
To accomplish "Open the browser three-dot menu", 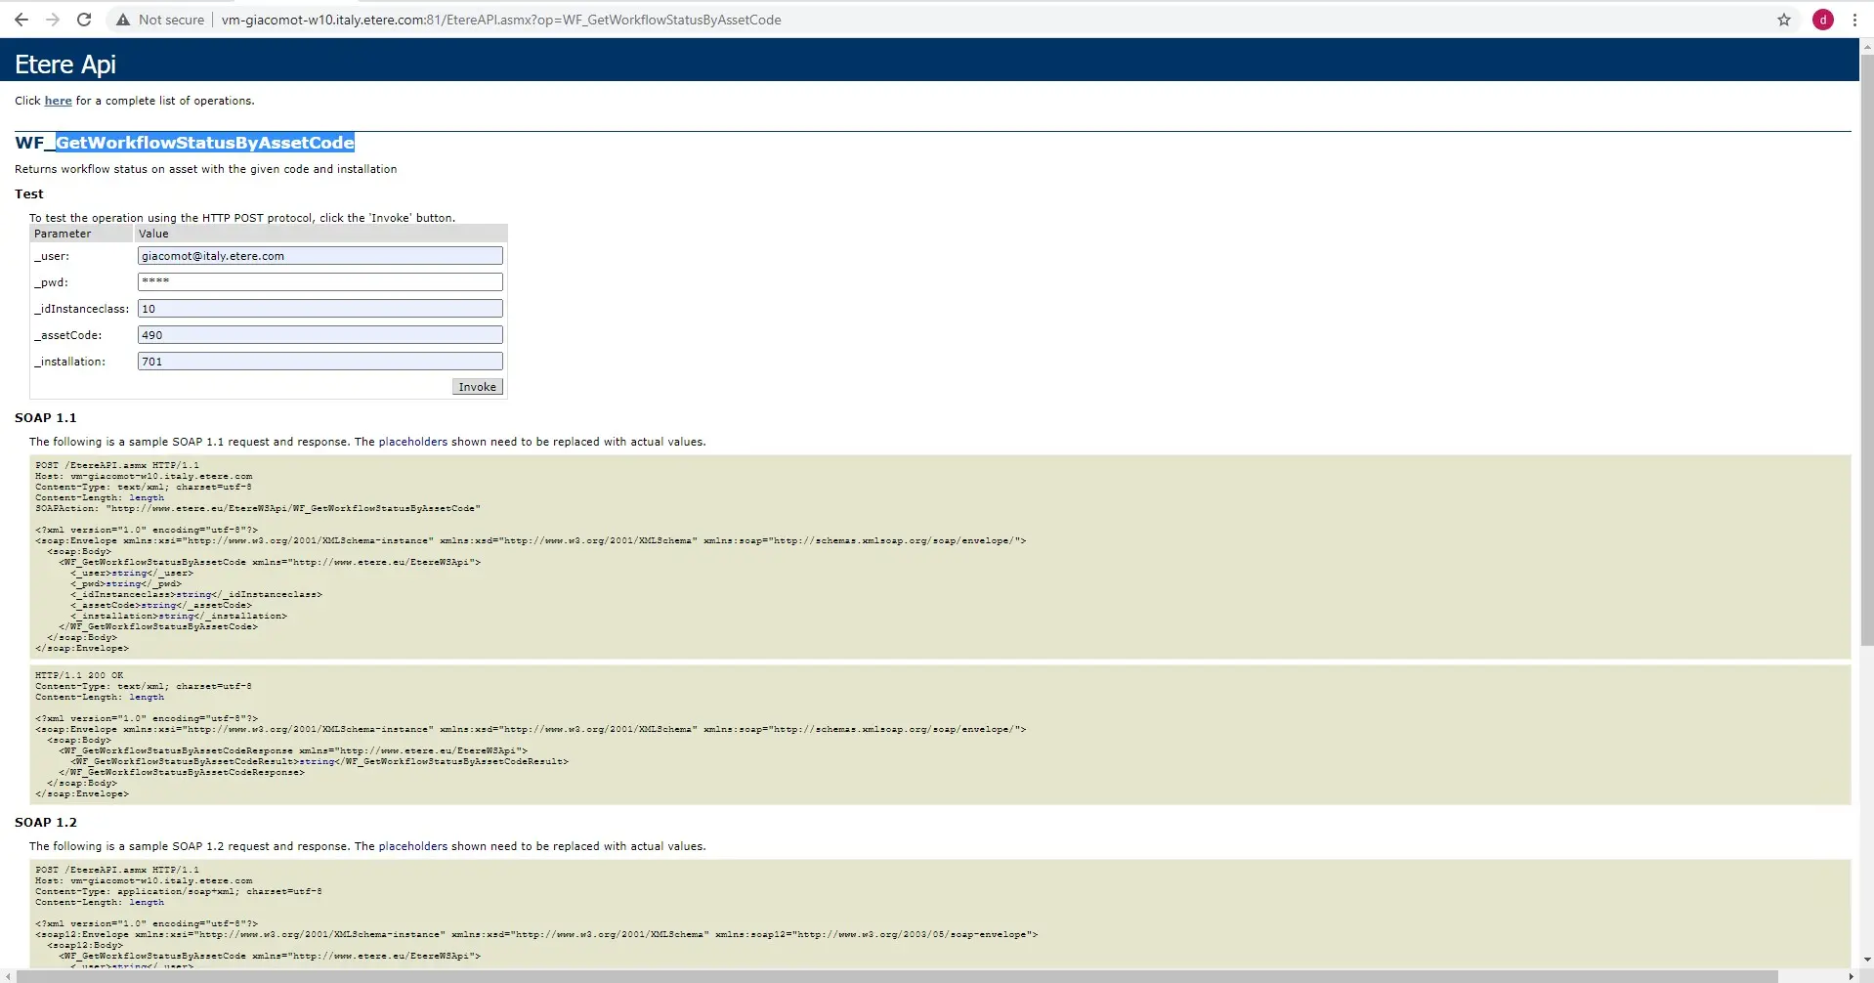I will pyautogui.click(x=1854, y=20).
